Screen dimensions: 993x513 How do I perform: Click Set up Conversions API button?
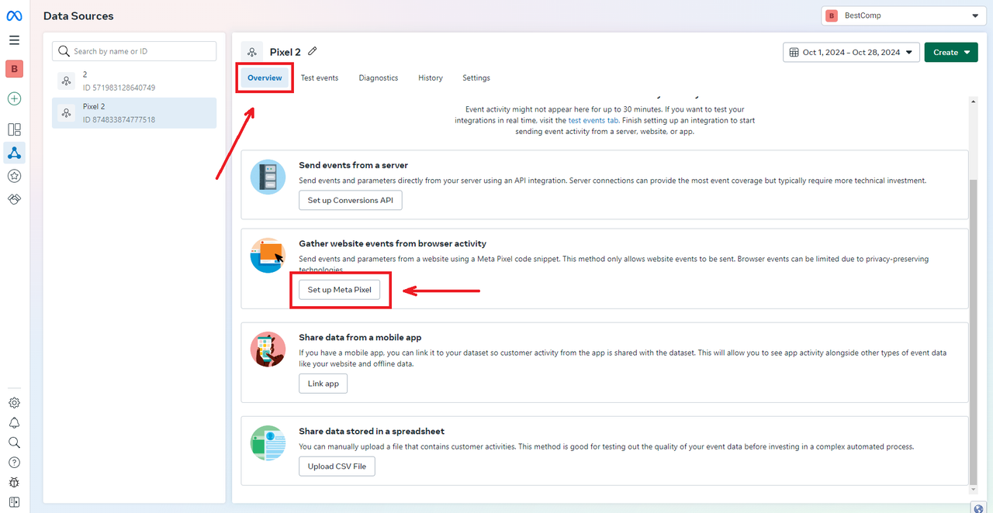tap(351, 200)
